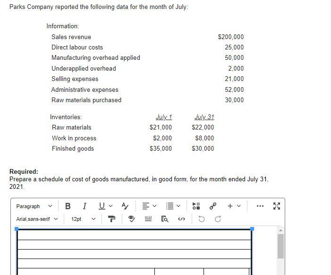Viewport: 331px width, 275px height.
Task: Click the "Selling expenses" label
Action: tap(75, 79)
